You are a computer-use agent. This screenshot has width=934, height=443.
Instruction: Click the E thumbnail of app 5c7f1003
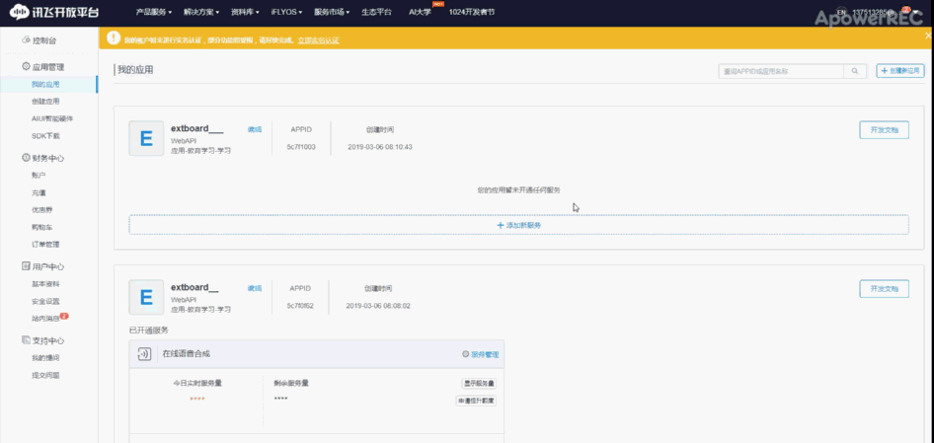pos(146,138)
